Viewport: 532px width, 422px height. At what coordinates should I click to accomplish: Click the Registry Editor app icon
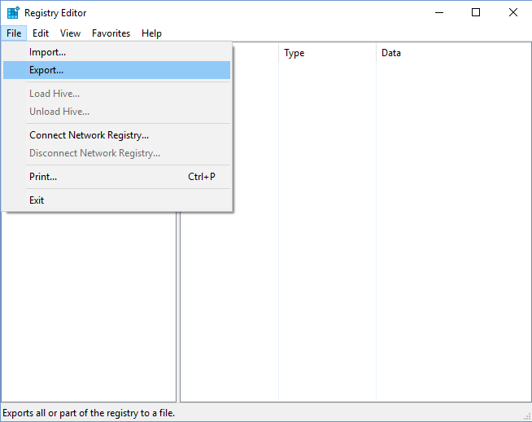coord(13,12)
